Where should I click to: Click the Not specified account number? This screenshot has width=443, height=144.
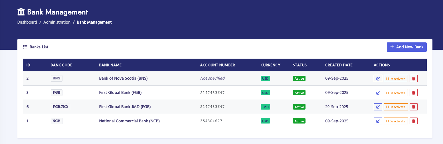[212, 78]
